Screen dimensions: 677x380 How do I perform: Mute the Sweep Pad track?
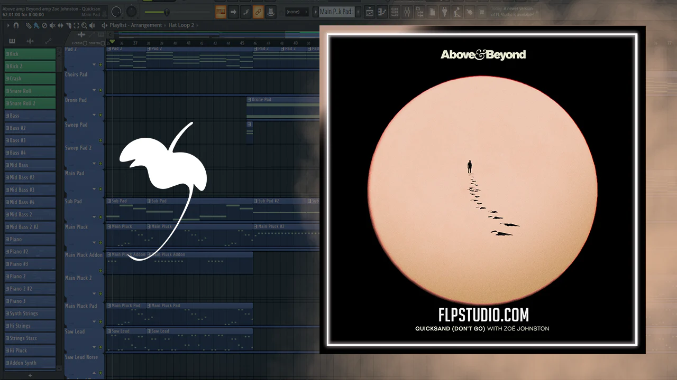[100, 140]
